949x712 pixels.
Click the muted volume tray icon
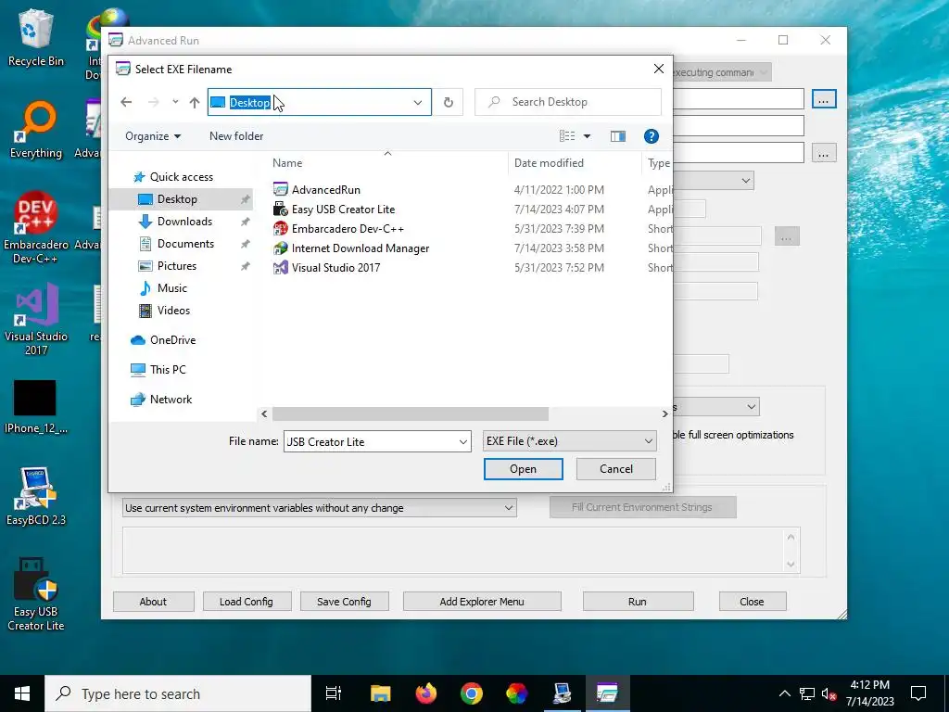pos(829,693)
